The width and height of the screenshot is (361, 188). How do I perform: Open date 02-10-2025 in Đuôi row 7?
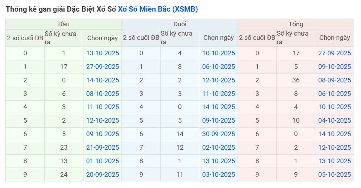click(219, 147)
